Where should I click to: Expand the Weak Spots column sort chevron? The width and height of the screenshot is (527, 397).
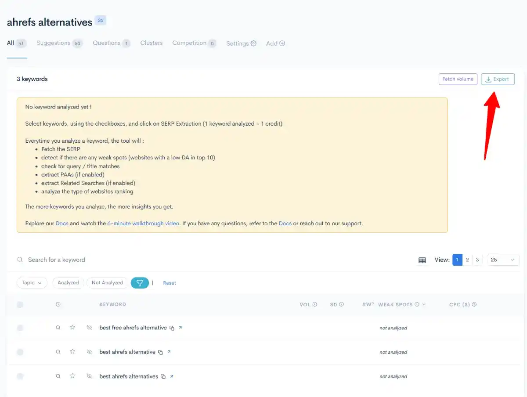click(x=424, y=304)
